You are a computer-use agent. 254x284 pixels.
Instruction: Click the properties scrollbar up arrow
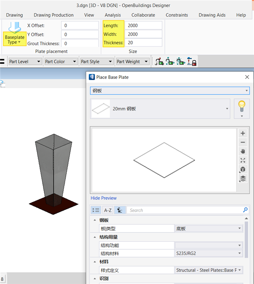[246, 219]
